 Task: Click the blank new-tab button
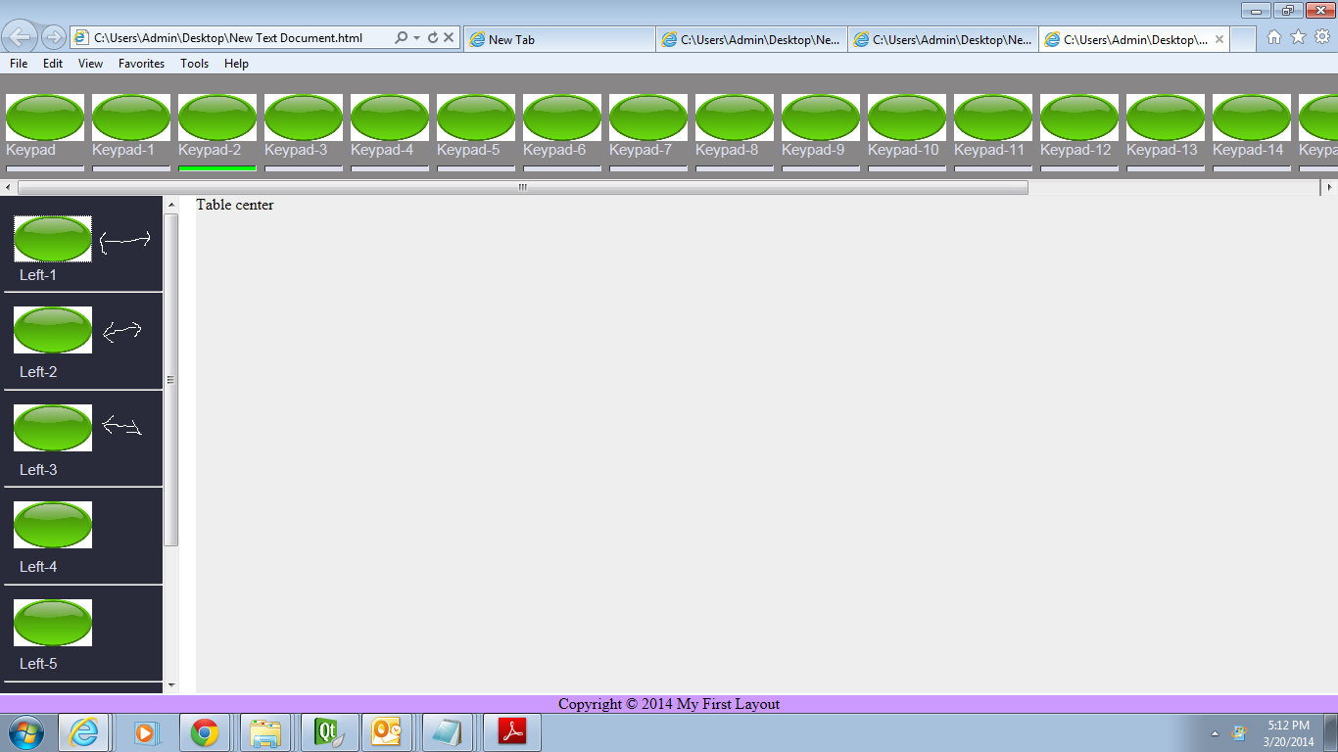tap(1243, 39)
